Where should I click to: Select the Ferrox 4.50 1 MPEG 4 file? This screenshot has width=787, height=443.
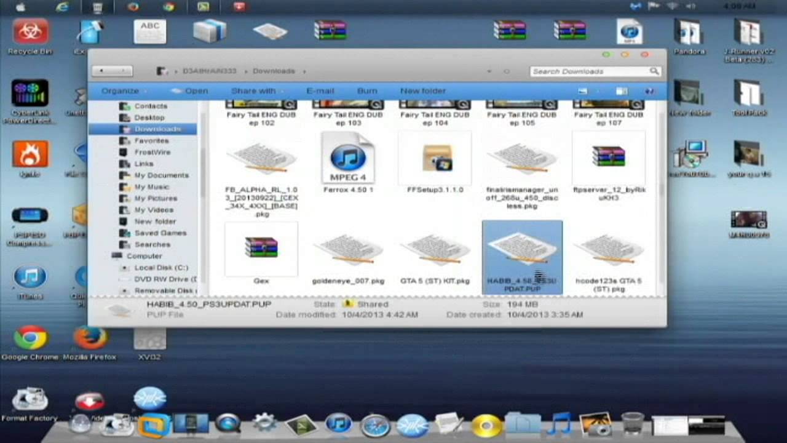click(x=348, y=163)
